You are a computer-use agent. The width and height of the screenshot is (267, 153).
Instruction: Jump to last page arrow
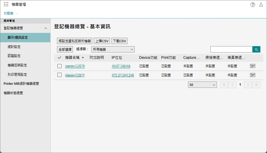[x=256, y=85]
